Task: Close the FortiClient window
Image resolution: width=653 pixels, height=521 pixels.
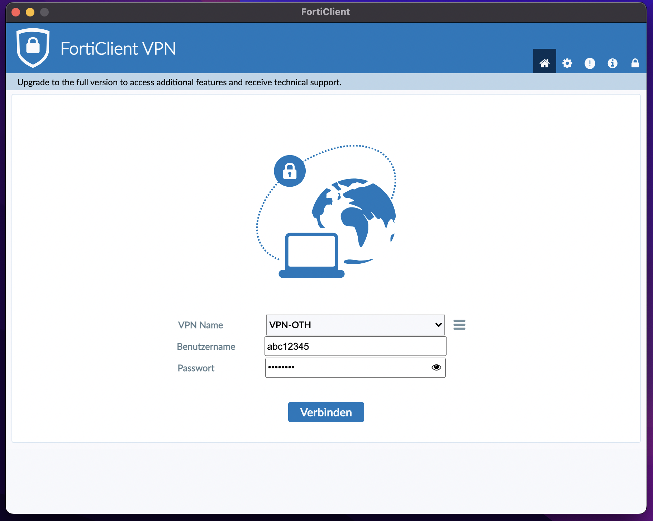Action: [16, 12]
